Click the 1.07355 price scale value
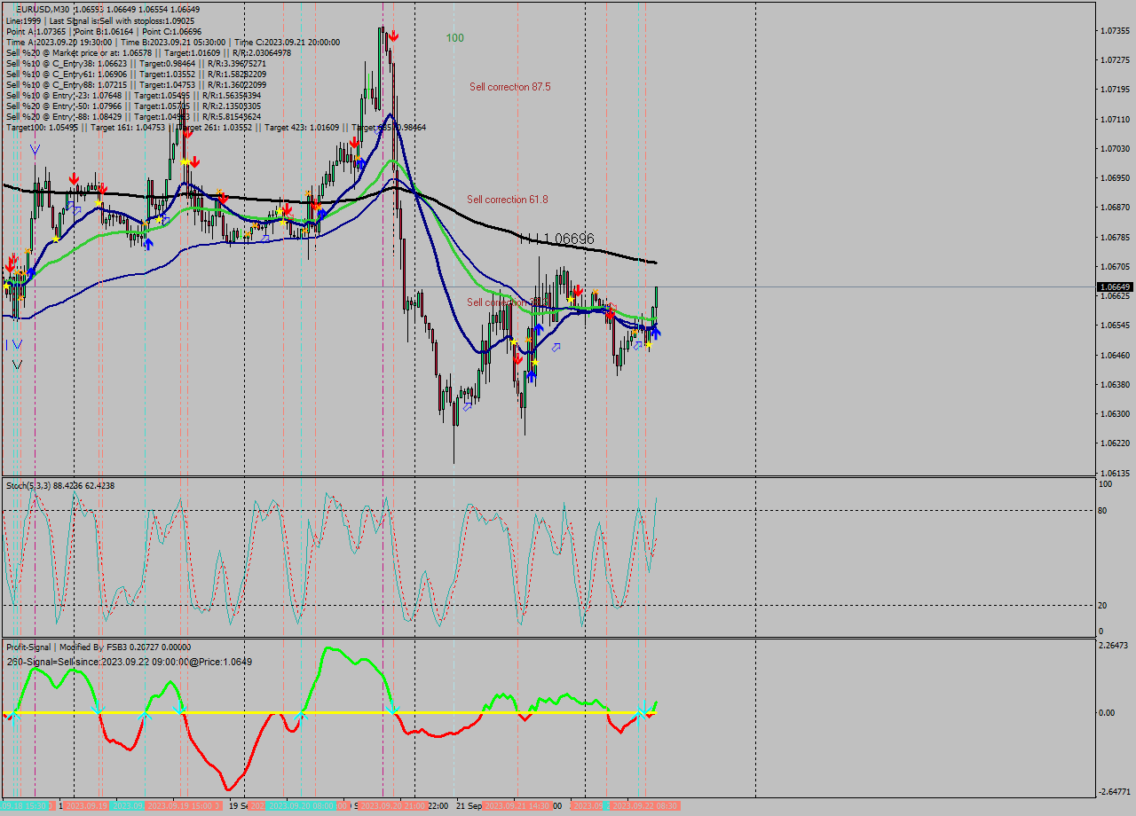The height and width of the screenshot is (816, 1136). [x=1114, y=31]
